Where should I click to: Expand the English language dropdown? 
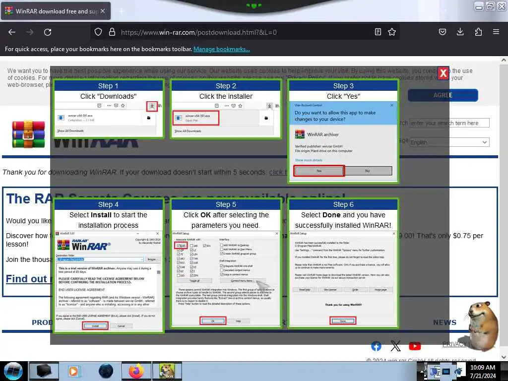(x=449, y=142)
